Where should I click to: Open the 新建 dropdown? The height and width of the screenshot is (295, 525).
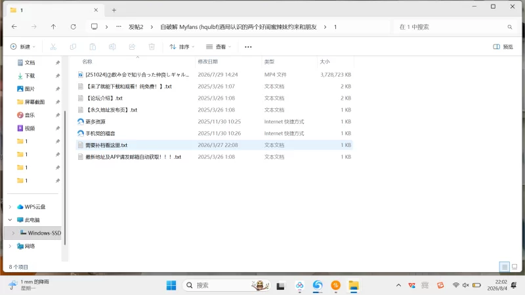point(23,47)
